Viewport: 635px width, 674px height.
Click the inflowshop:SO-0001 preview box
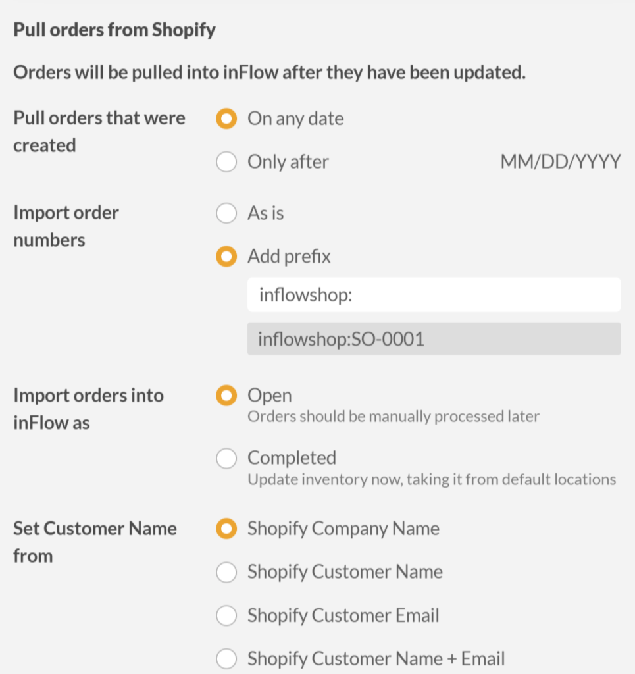pyautogui.click(x=434, y=339)
